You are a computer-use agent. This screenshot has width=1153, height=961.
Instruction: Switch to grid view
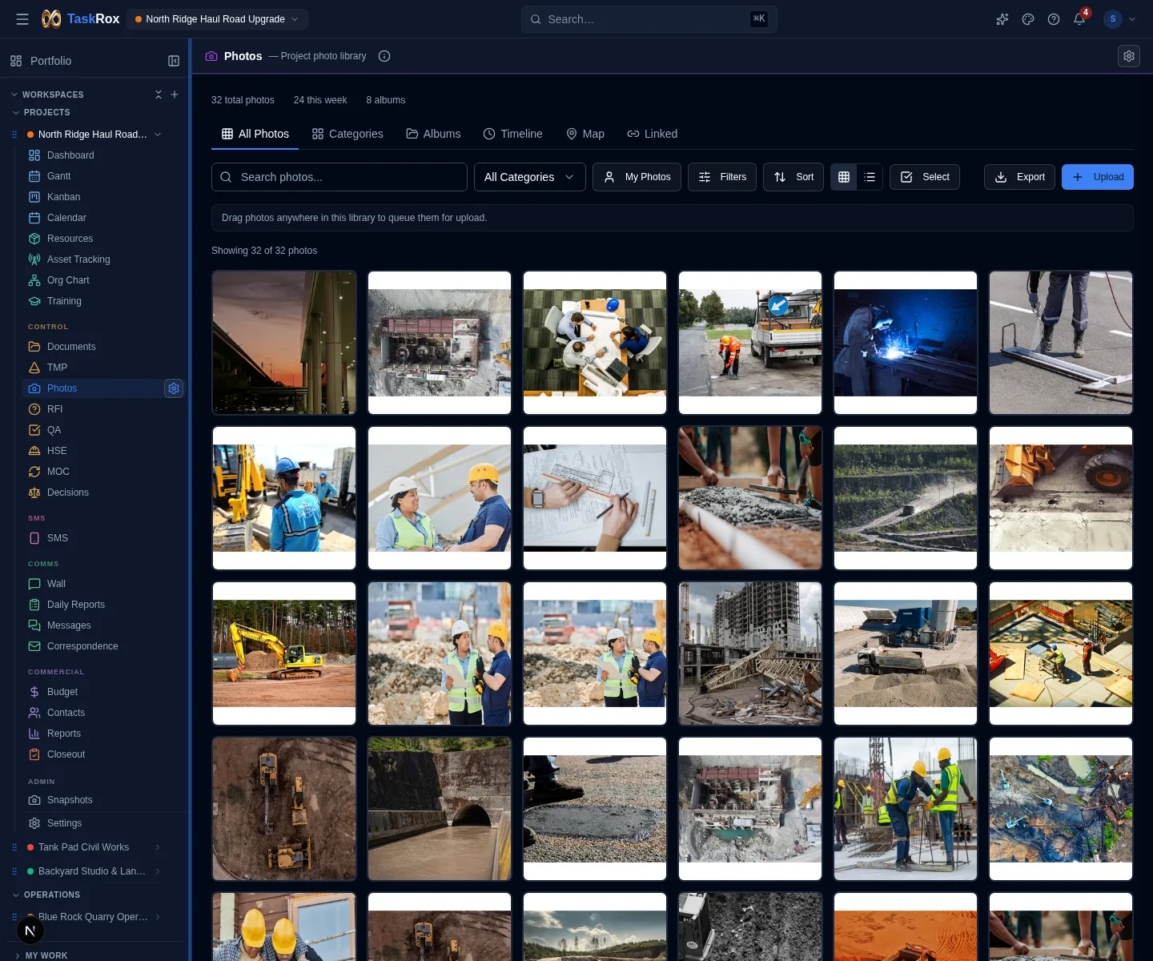(x=844, y=177)
